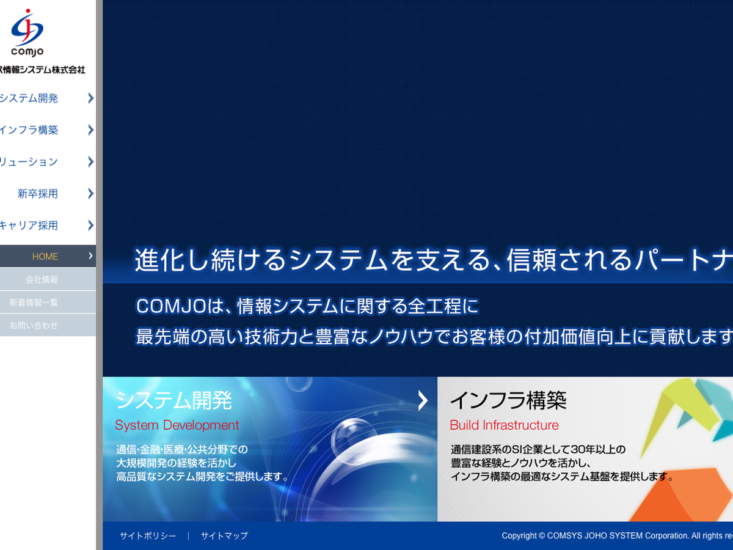
Task: Open the インフラ構築 sidebar menu item
Action: coord(29,130)
